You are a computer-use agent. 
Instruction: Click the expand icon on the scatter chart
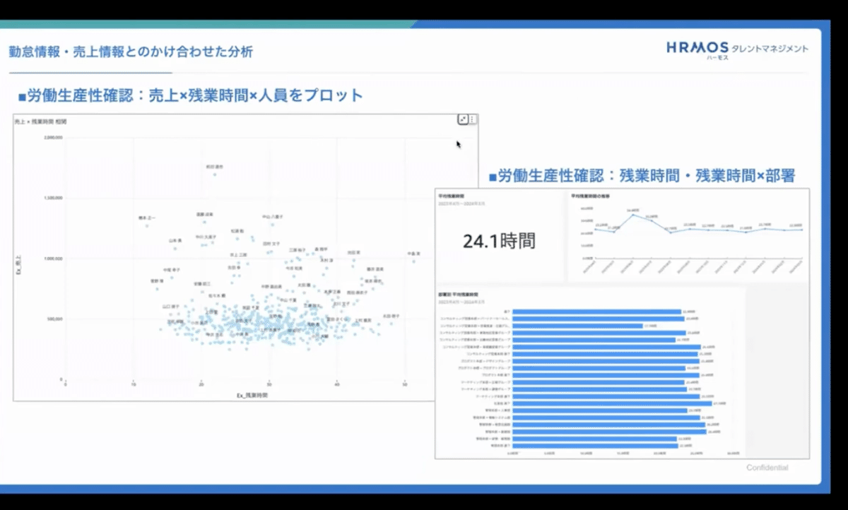(463, 120)
